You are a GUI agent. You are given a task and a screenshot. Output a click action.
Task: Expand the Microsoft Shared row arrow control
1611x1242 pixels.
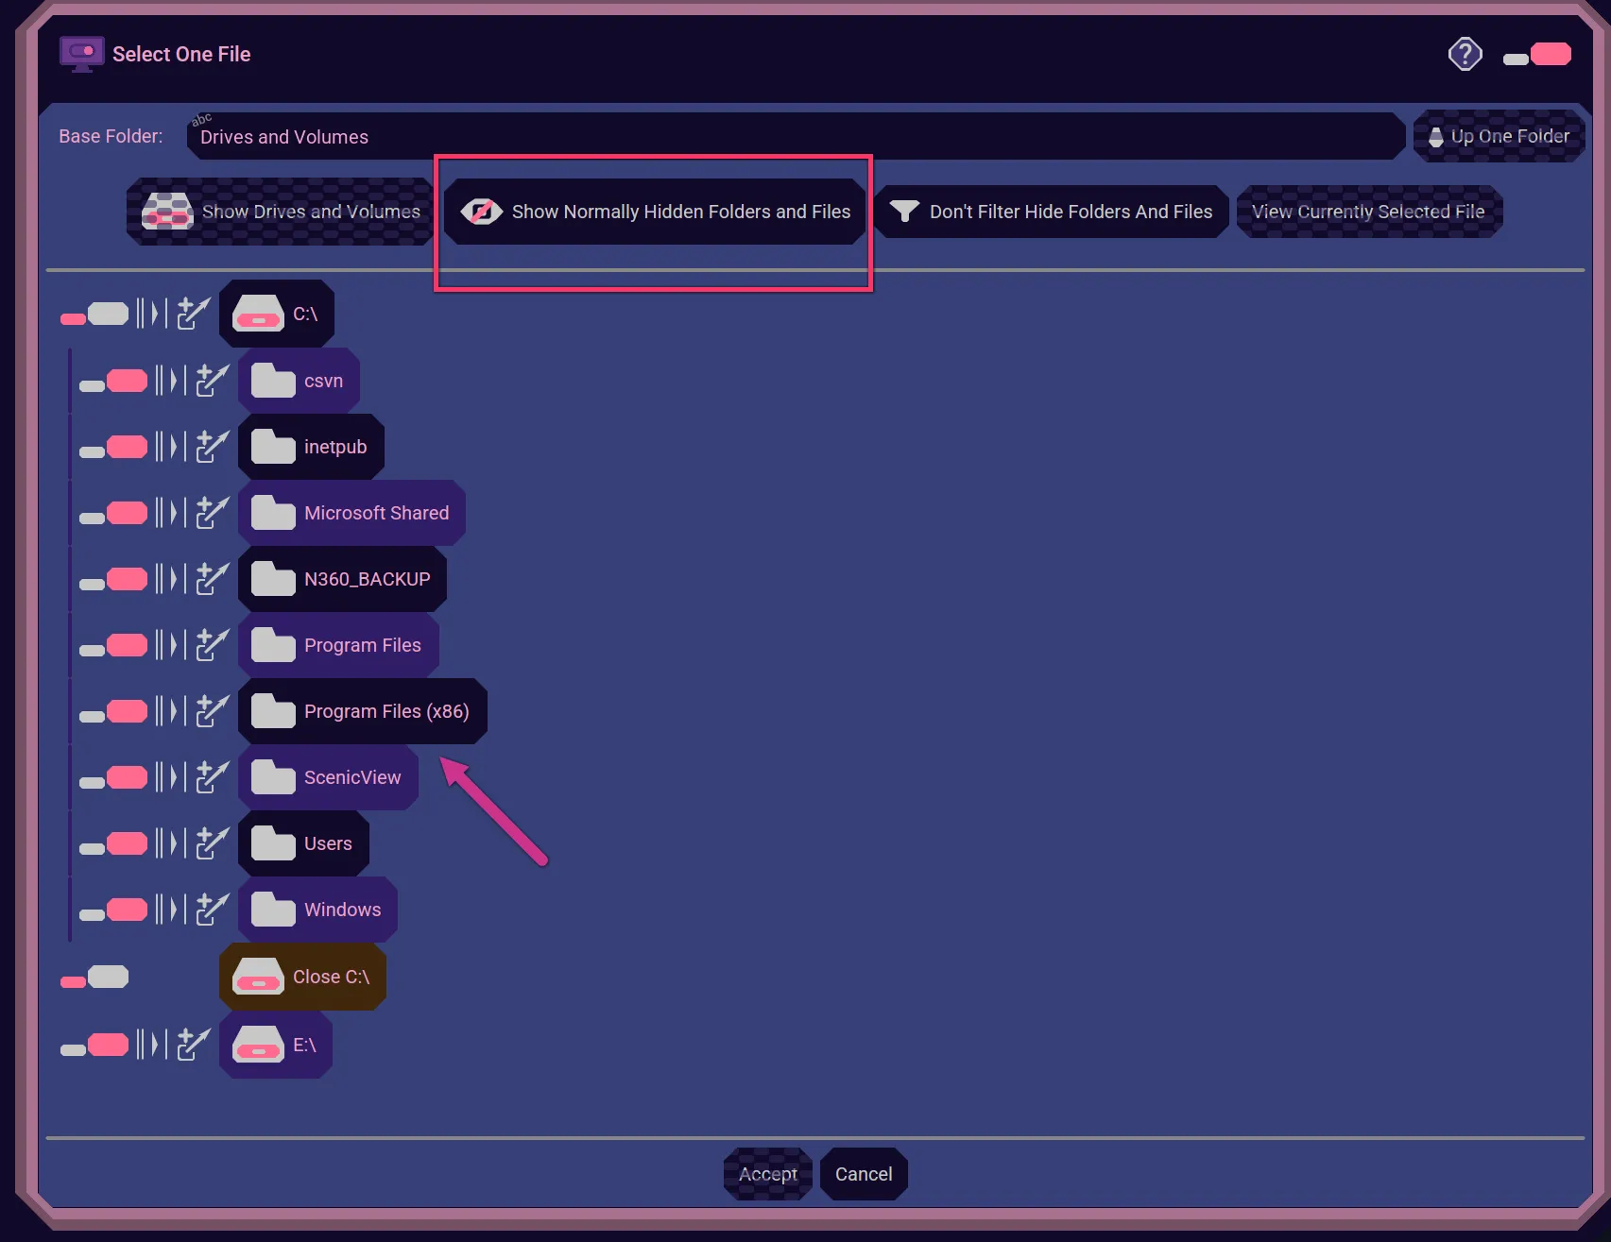pos(171,513)
